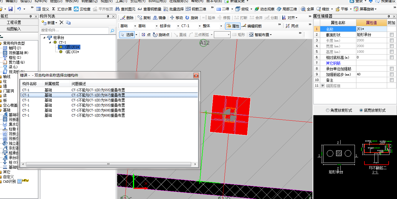Click the error dialog horizontal scrollbar
The width and height of the screenshot is (397, 199).
(109, 164)
